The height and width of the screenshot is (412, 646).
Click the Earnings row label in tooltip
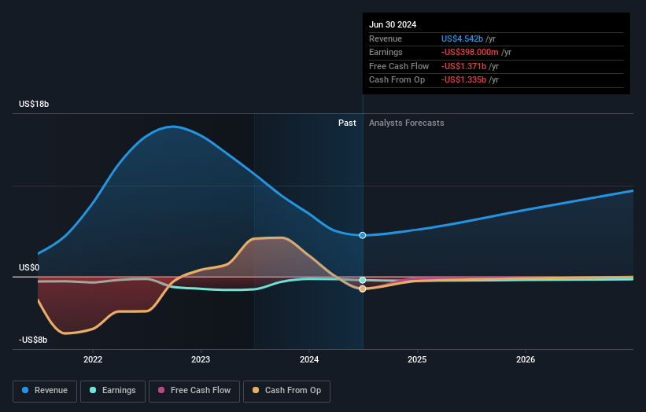pos(386,52)
